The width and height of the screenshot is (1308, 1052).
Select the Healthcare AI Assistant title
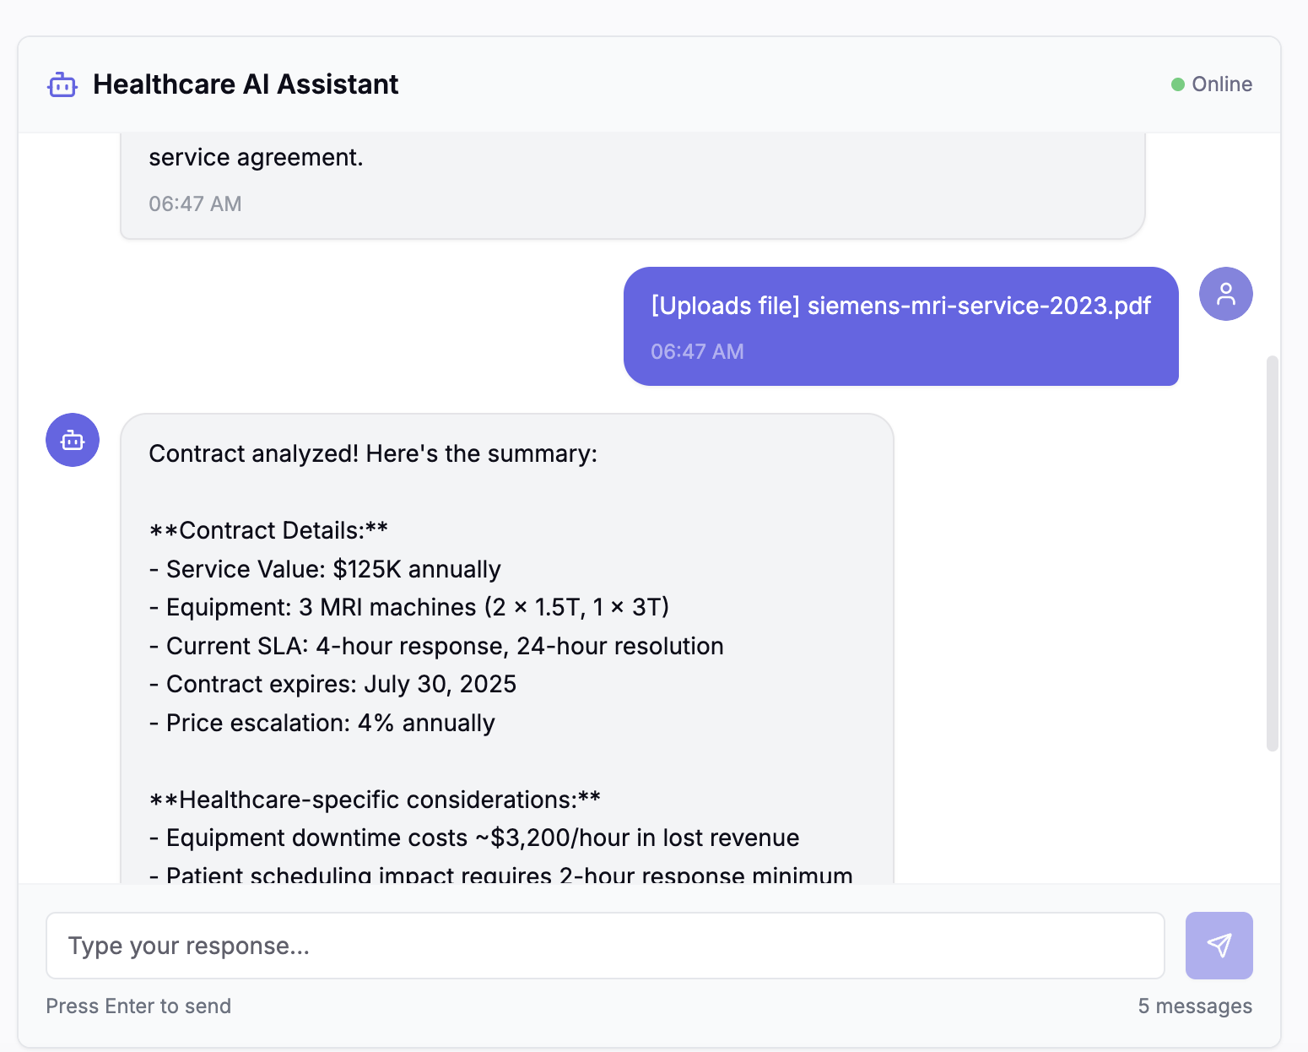point(246,84)
